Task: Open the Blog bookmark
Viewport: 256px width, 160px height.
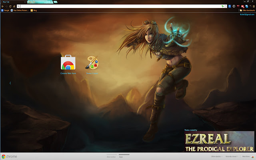Action: [34, 10]
